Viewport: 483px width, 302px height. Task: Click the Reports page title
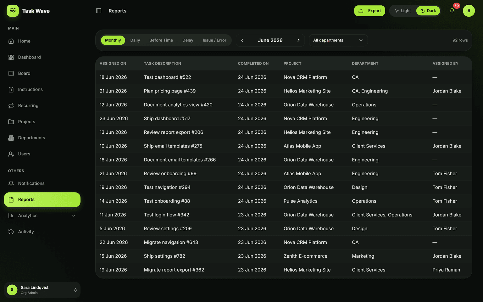pyautogui.click(x=117, y=11)
